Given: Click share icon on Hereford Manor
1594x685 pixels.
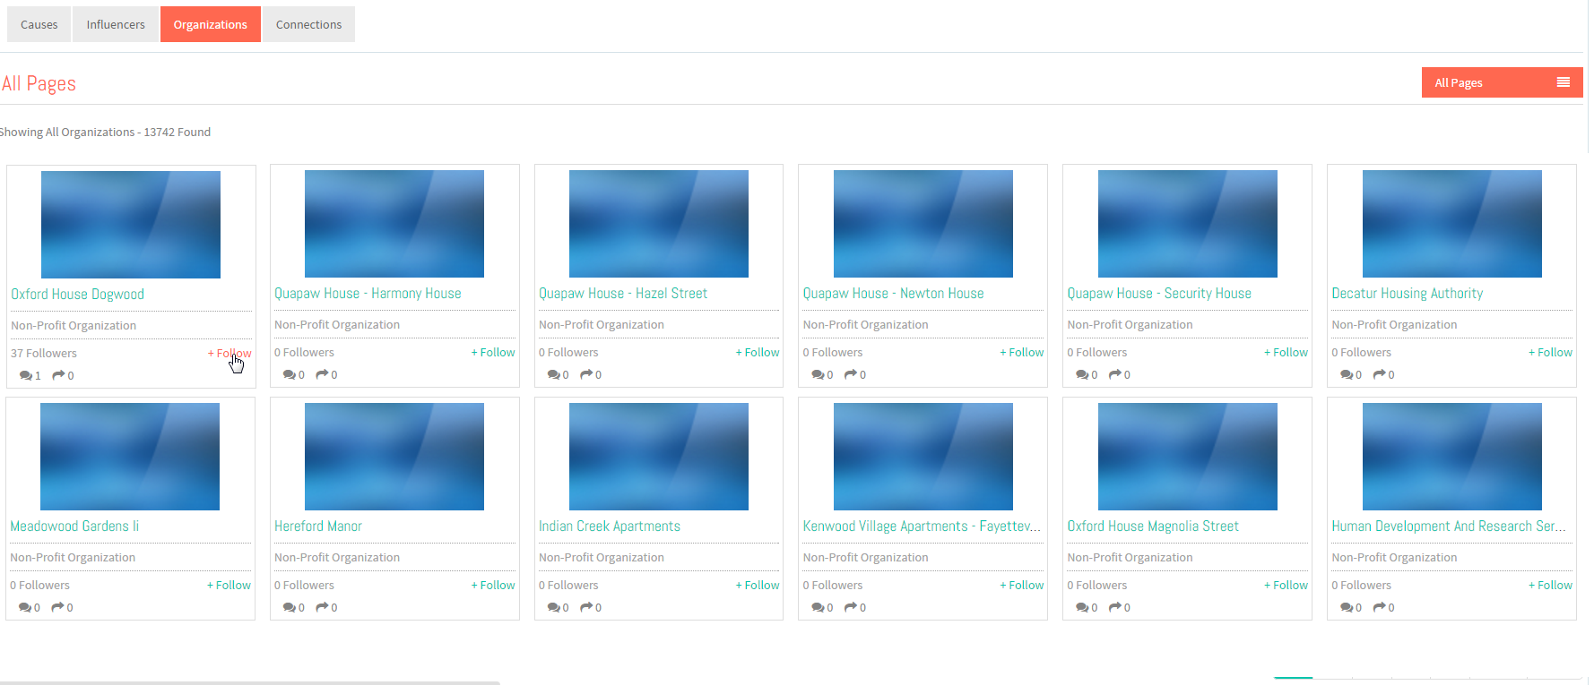Looking at the screenshot, I should click(x=322, y=607).
